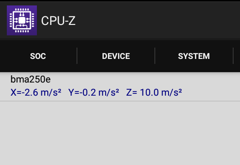The image size is (240, 165).
Task: Click the Z= 10.0 m/s² acceleration reading
Action: pos(154,92)
